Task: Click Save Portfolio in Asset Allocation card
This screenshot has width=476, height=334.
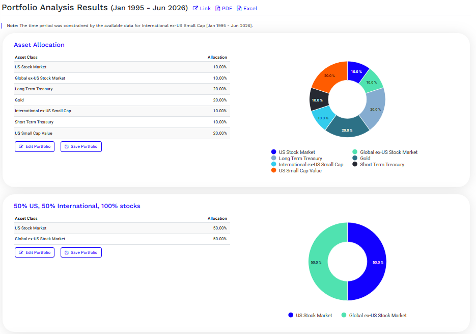Action: click(x=81, y=147)
